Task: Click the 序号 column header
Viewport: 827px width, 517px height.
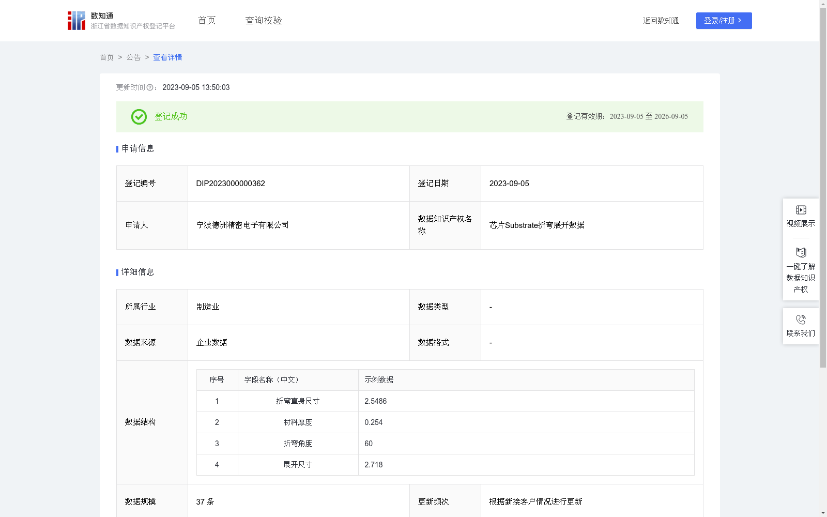Action: pyautogui.click(x=217, y=380)
